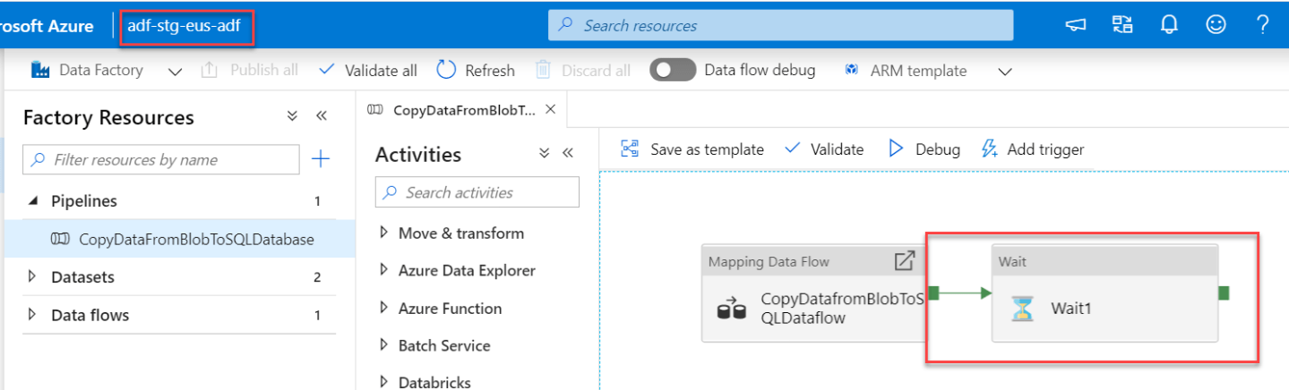Focus the Search resources field

pyautogui.click(x=781, y=25)
